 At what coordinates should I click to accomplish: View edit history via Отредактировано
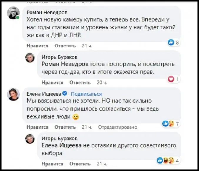[118, 127]
